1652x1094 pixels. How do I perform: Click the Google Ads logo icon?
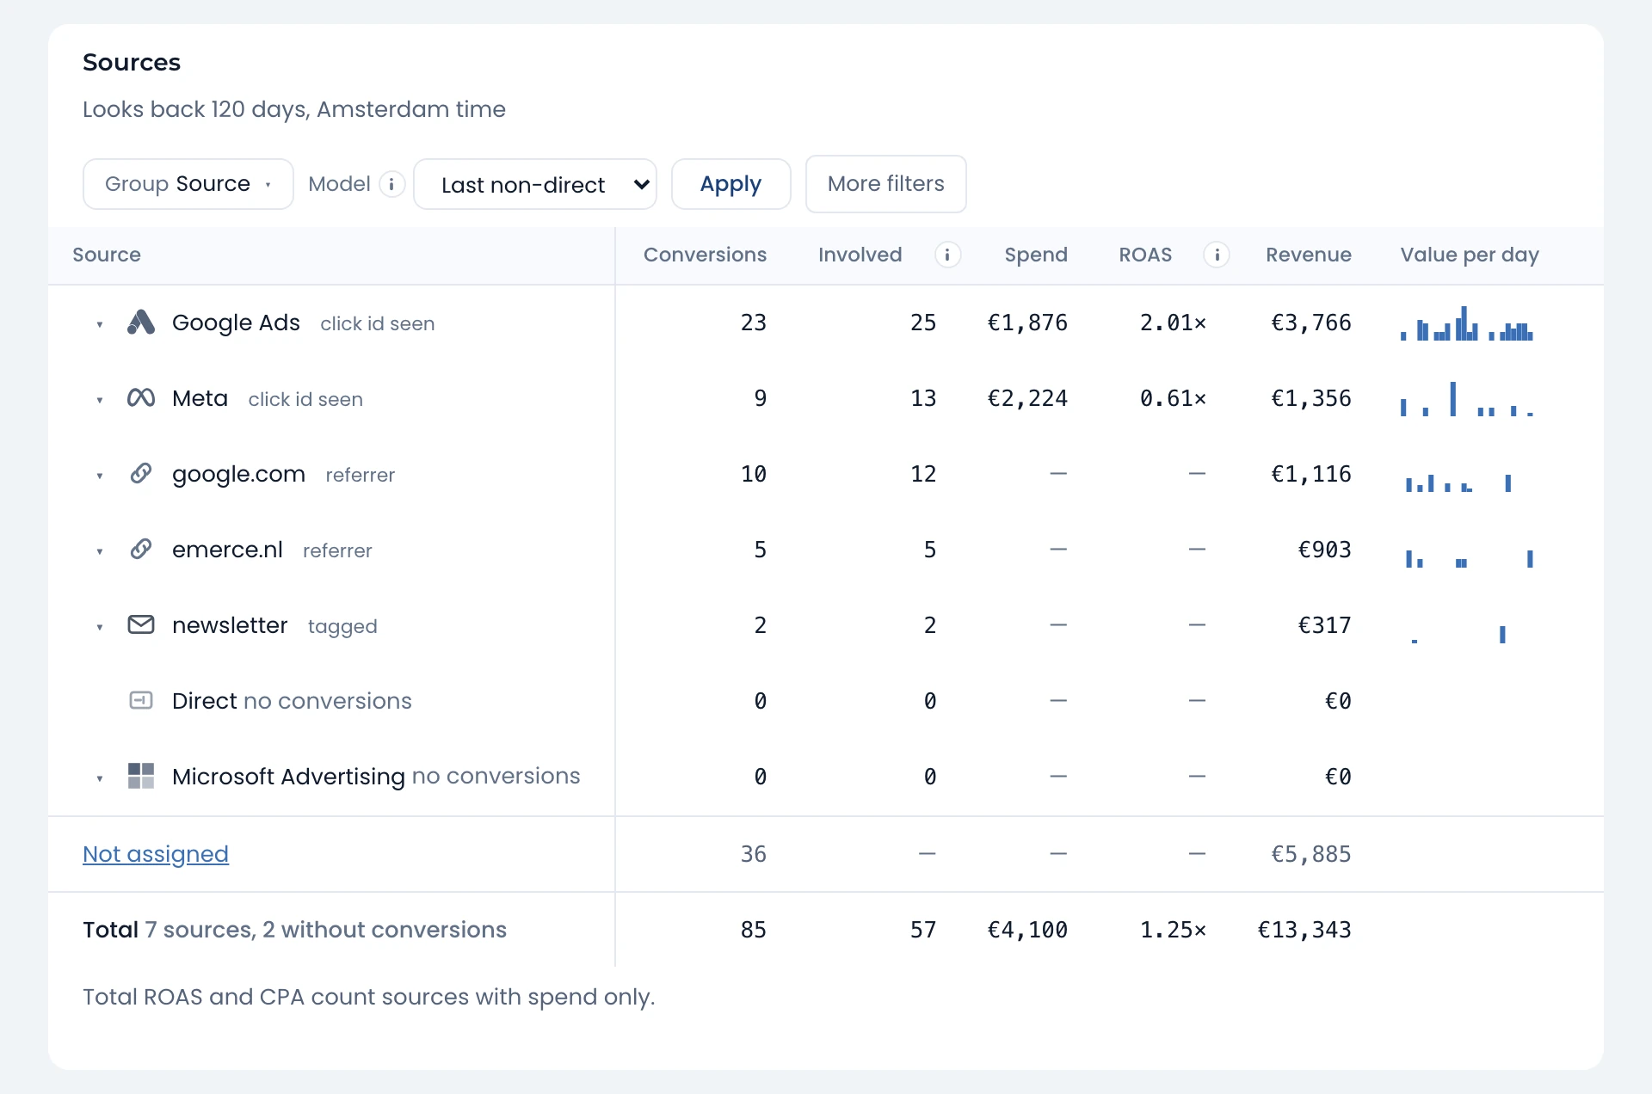[141, 323]
